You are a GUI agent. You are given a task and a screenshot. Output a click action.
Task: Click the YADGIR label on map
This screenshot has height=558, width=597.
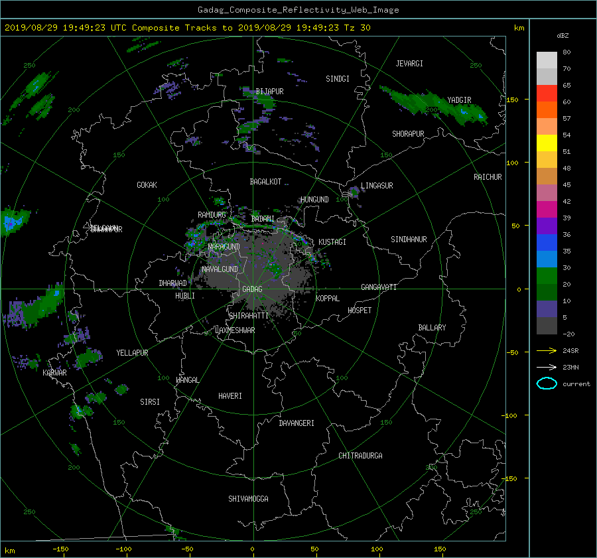[459, 100]
